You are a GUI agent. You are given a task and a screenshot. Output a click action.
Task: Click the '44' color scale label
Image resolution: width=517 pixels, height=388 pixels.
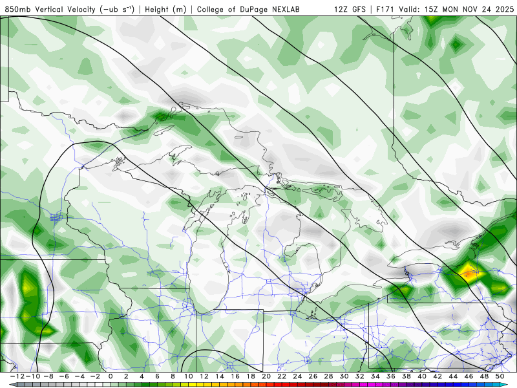[453, 376]
